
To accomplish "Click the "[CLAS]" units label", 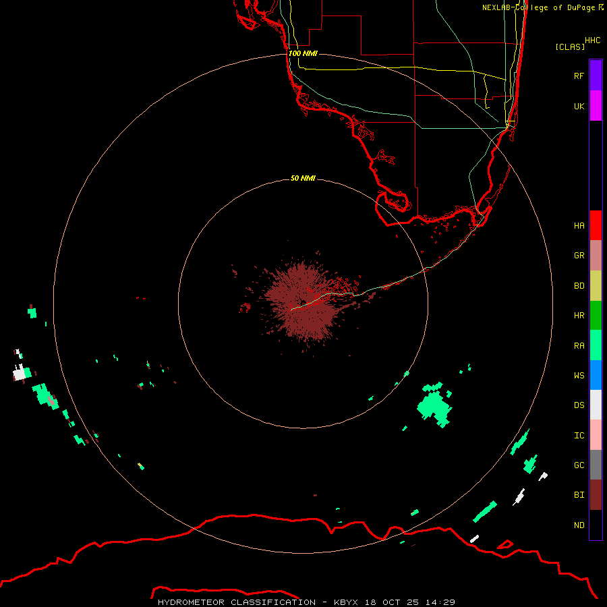I will 570,47.
